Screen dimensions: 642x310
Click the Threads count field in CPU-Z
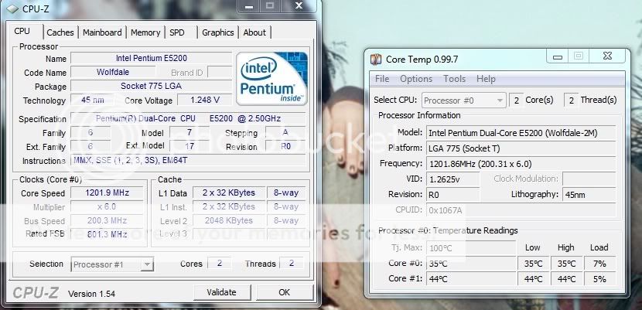click(x=292, y=263)
